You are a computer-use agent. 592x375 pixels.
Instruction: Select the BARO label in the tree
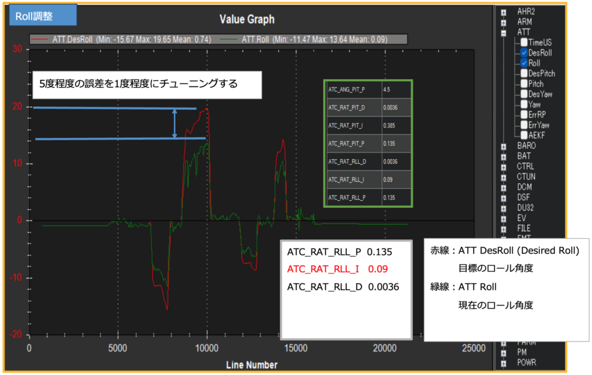526,145
